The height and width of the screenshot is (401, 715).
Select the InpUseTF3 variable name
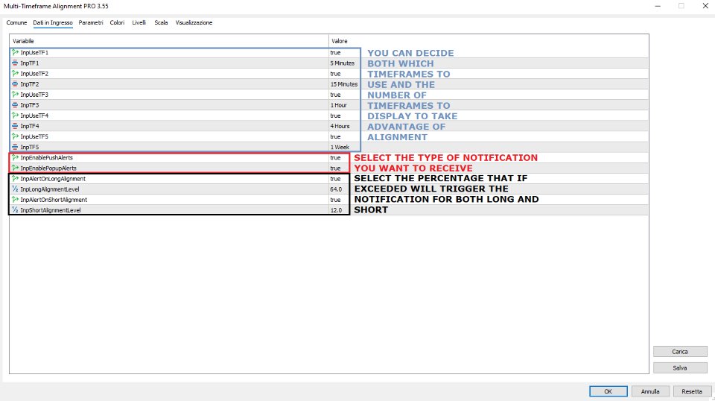34,95
